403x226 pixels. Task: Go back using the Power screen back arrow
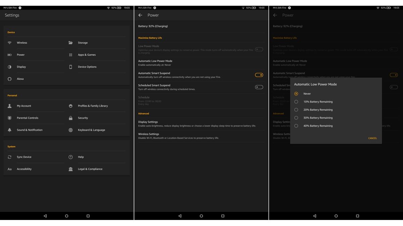(140, 15)
